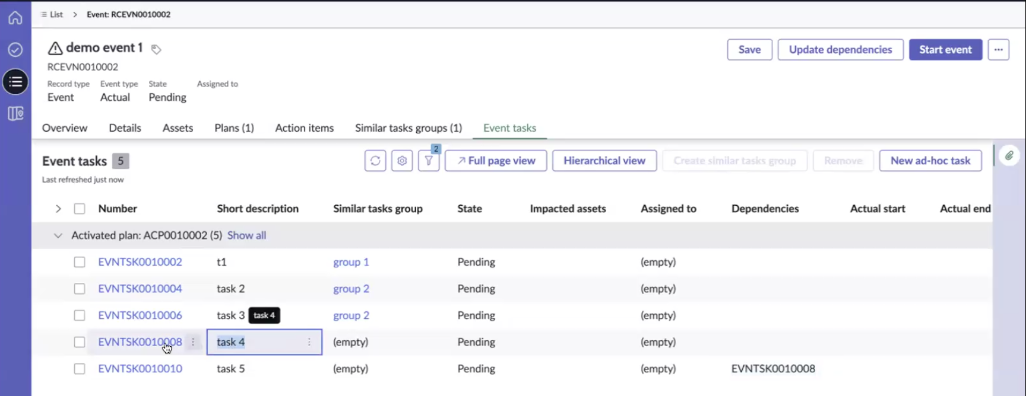The width and height of the screenshot is (1026, 396).
Task: Check the box for EVNTSK0010006
Action: [x=80, y=315]
